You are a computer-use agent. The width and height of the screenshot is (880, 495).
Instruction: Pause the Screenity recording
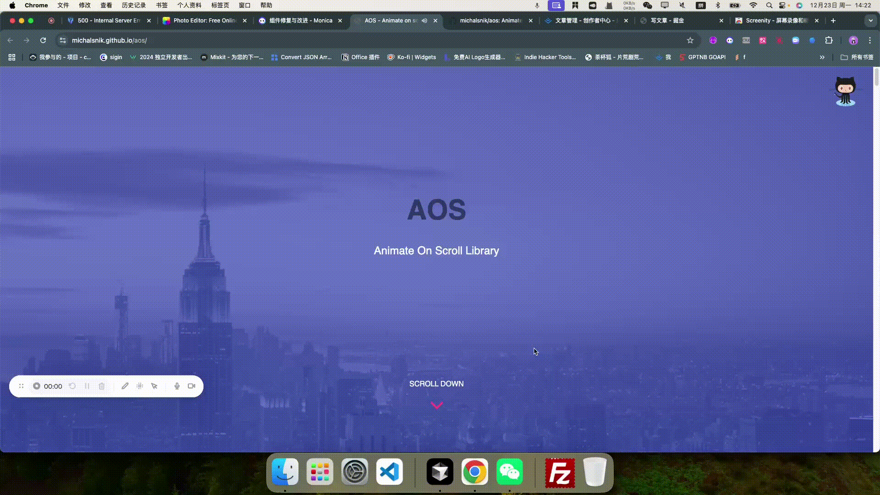[88, 386]
